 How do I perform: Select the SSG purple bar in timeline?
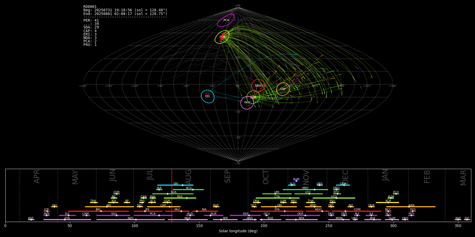pos(113,215)
